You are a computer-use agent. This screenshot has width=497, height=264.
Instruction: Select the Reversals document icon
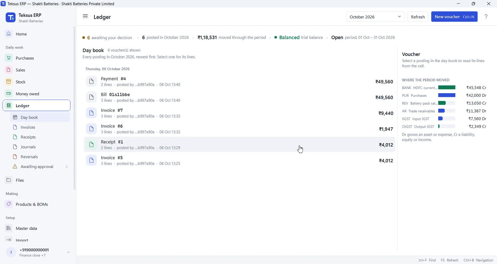(x=15, y=157)
